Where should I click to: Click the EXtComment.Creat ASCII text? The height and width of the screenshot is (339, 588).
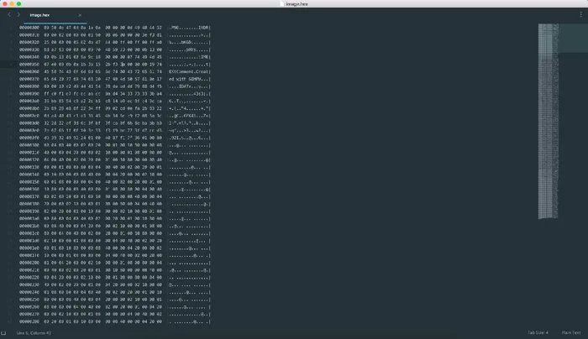point(189,71)
